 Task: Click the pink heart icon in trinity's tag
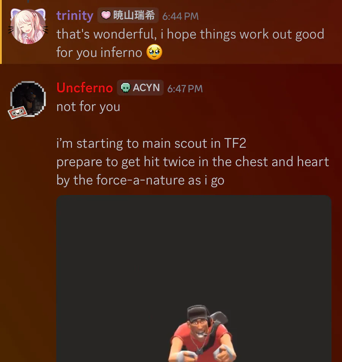[106, 15]
